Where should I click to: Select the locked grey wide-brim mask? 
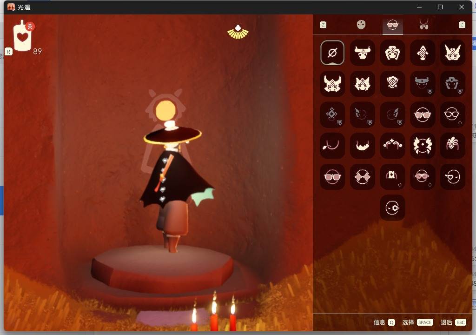(423, 84)
